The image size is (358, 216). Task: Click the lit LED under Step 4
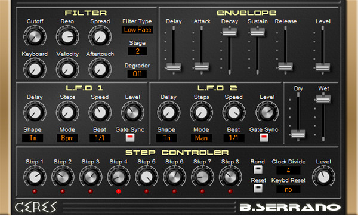(119, 192)
